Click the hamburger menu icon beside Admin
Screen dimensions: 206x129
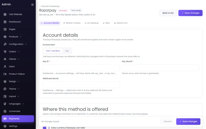tap(32, 5)
